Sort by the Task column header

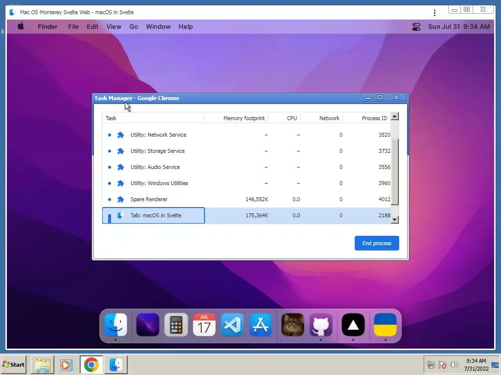tap(153, 118)
